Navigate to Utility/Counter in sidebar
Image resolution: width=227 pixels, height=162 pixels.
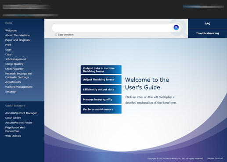14,69
